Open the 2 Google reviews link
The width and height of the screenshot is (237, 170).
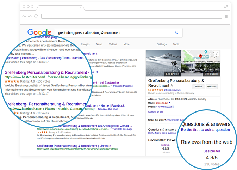pyautogui.click(x=172, y=90)
